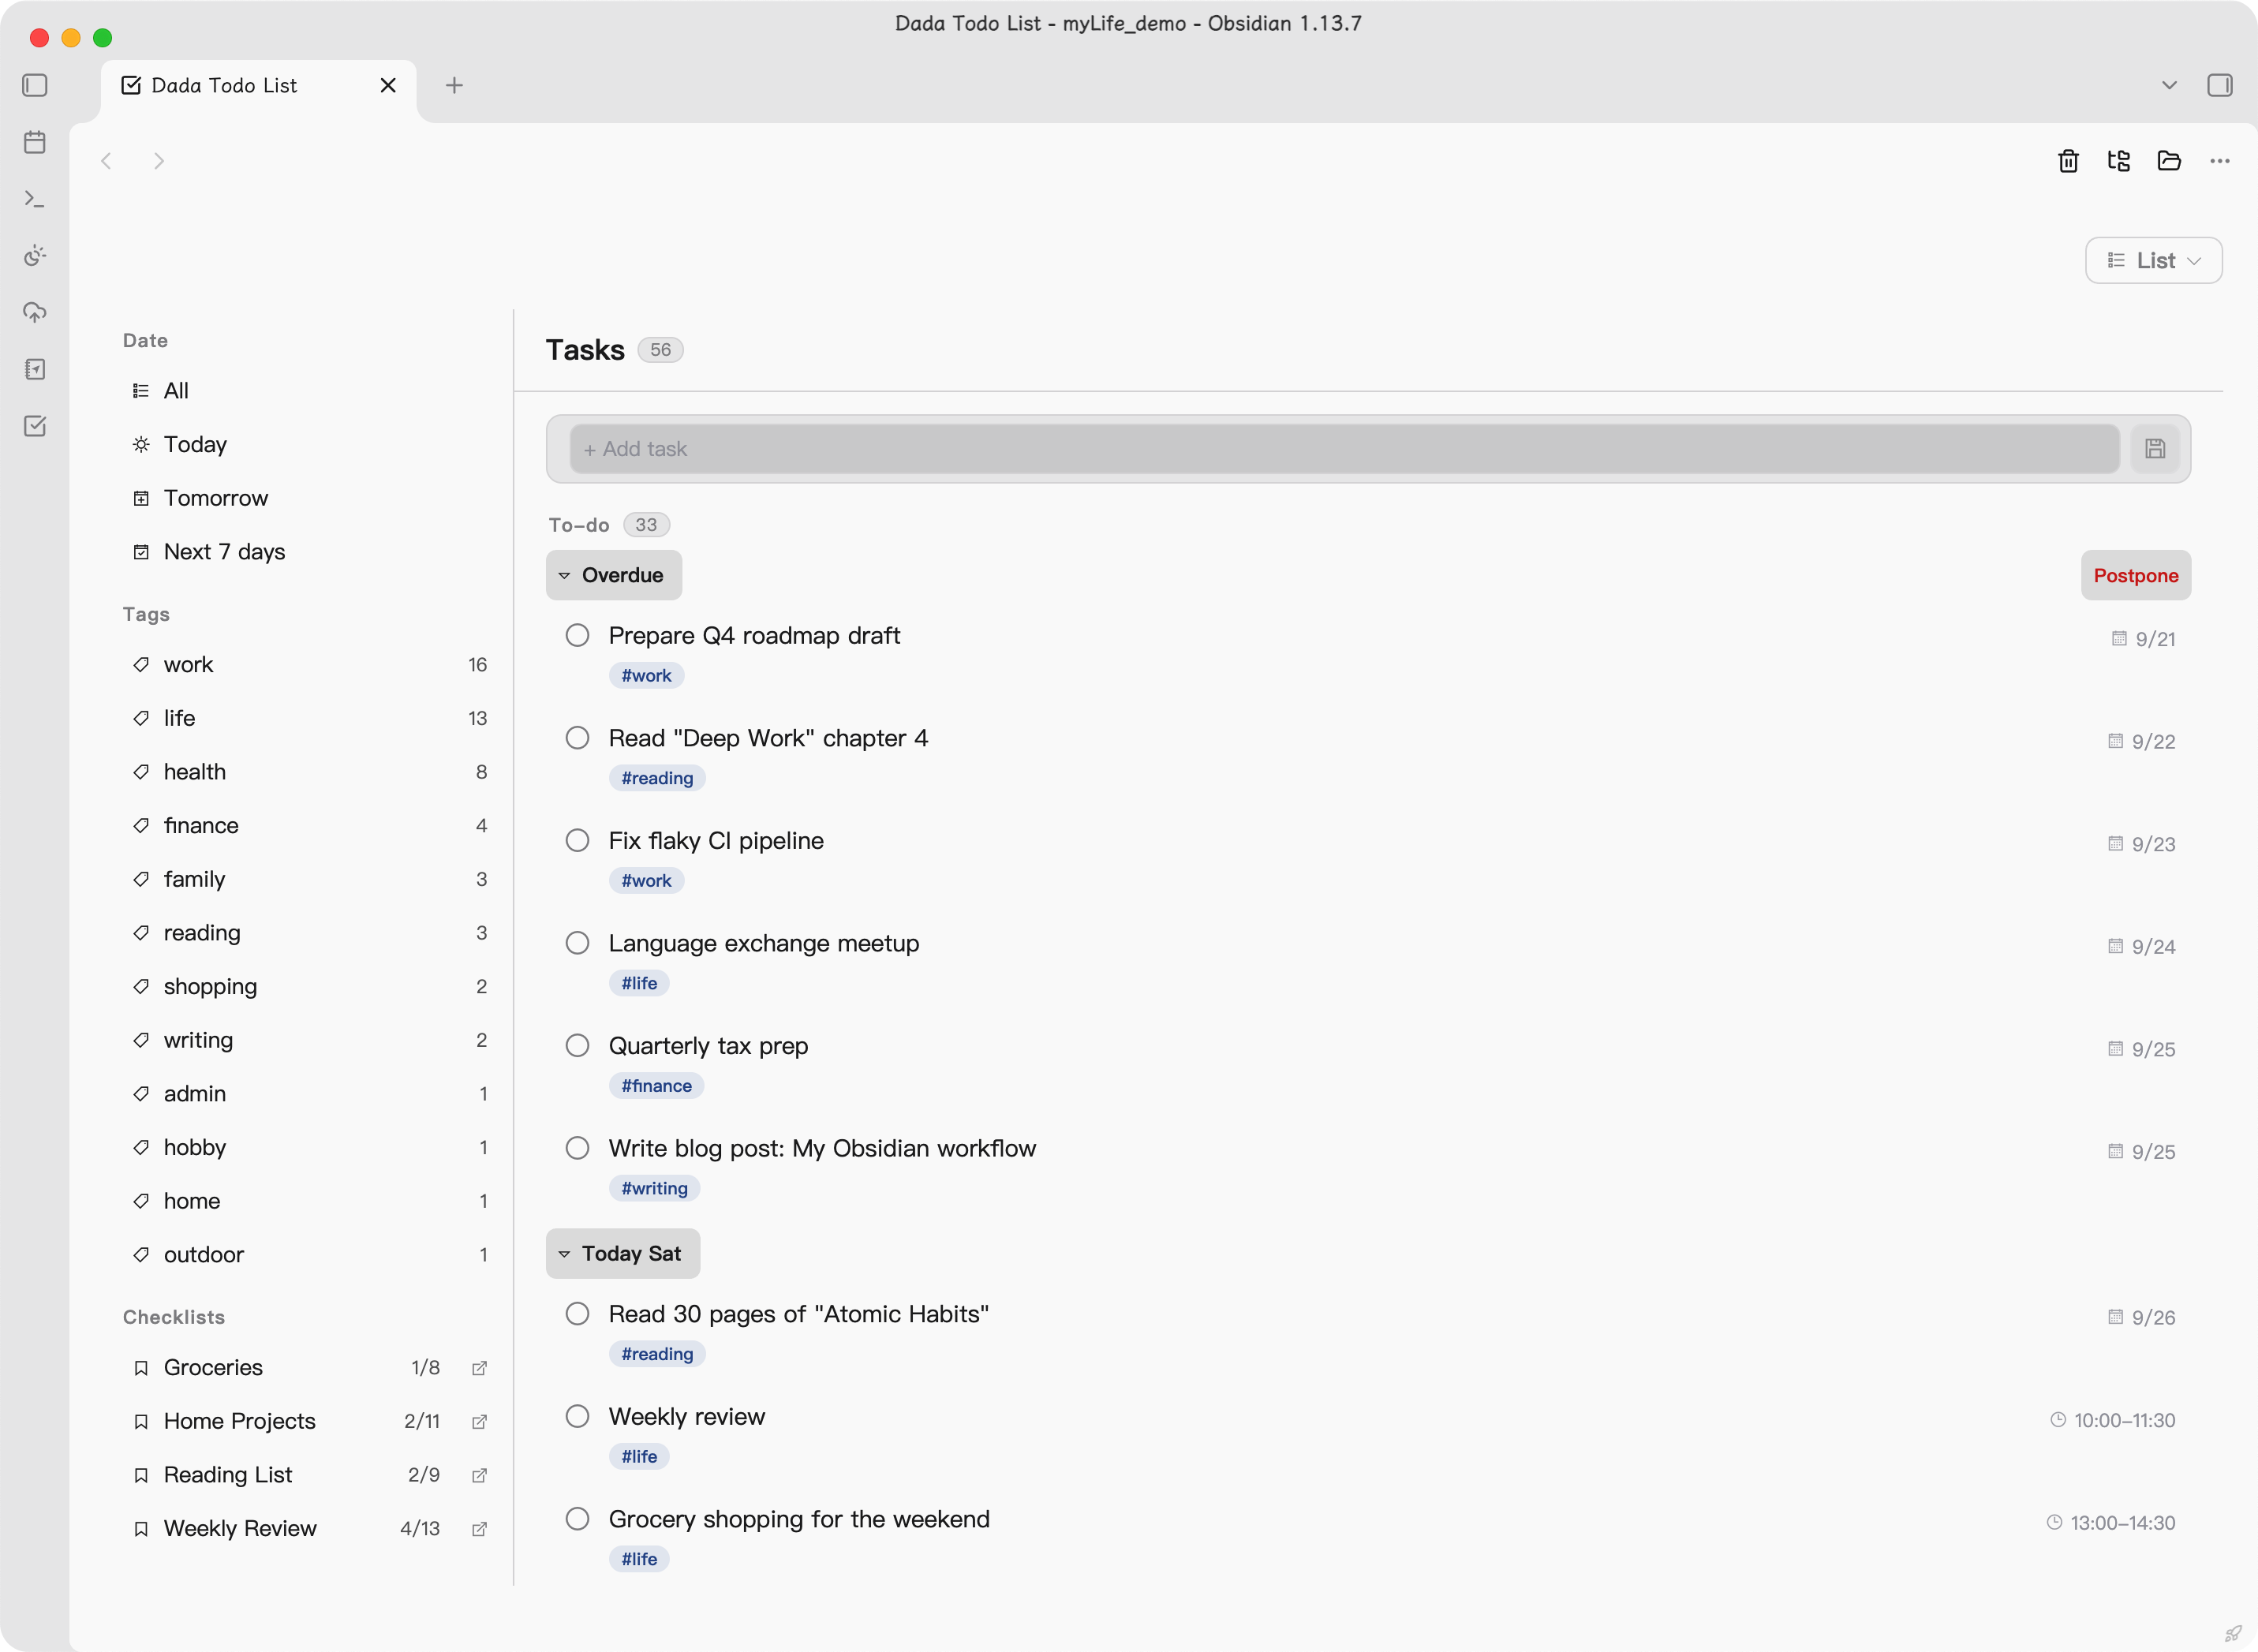Toggle the right sidebar panel icon
Viewport: 2258px width, 1652px height.
pyautogui.click(x=2220, y=85)
